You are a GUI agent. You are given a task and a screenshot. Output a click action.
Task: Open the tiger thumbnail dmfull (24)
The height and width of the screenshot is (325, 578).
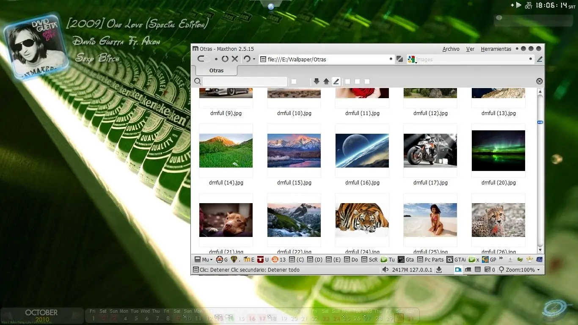click(362, 220)
